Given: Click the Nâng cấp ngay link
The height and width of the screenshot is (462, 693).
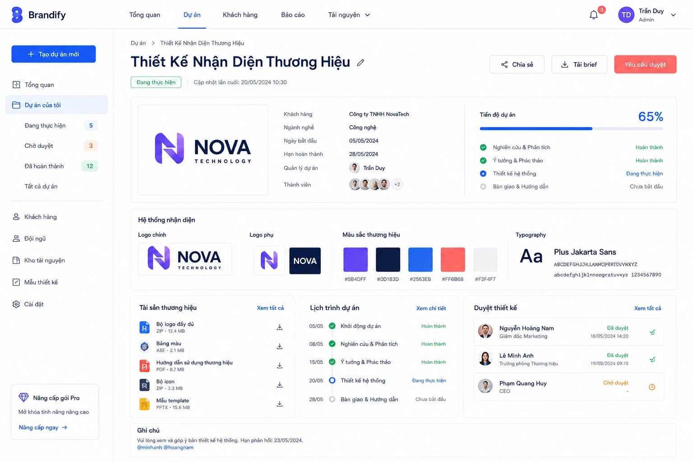Looking at the screenshot, I should (43, 428).
